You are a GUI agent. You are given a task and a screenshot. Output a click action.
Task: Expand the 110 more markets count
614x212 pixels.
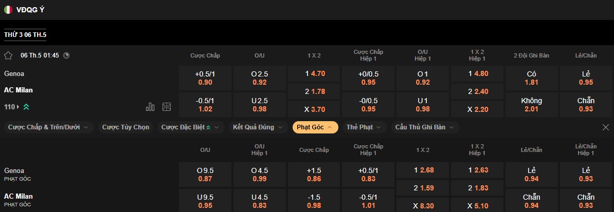(x=11, y=107)
